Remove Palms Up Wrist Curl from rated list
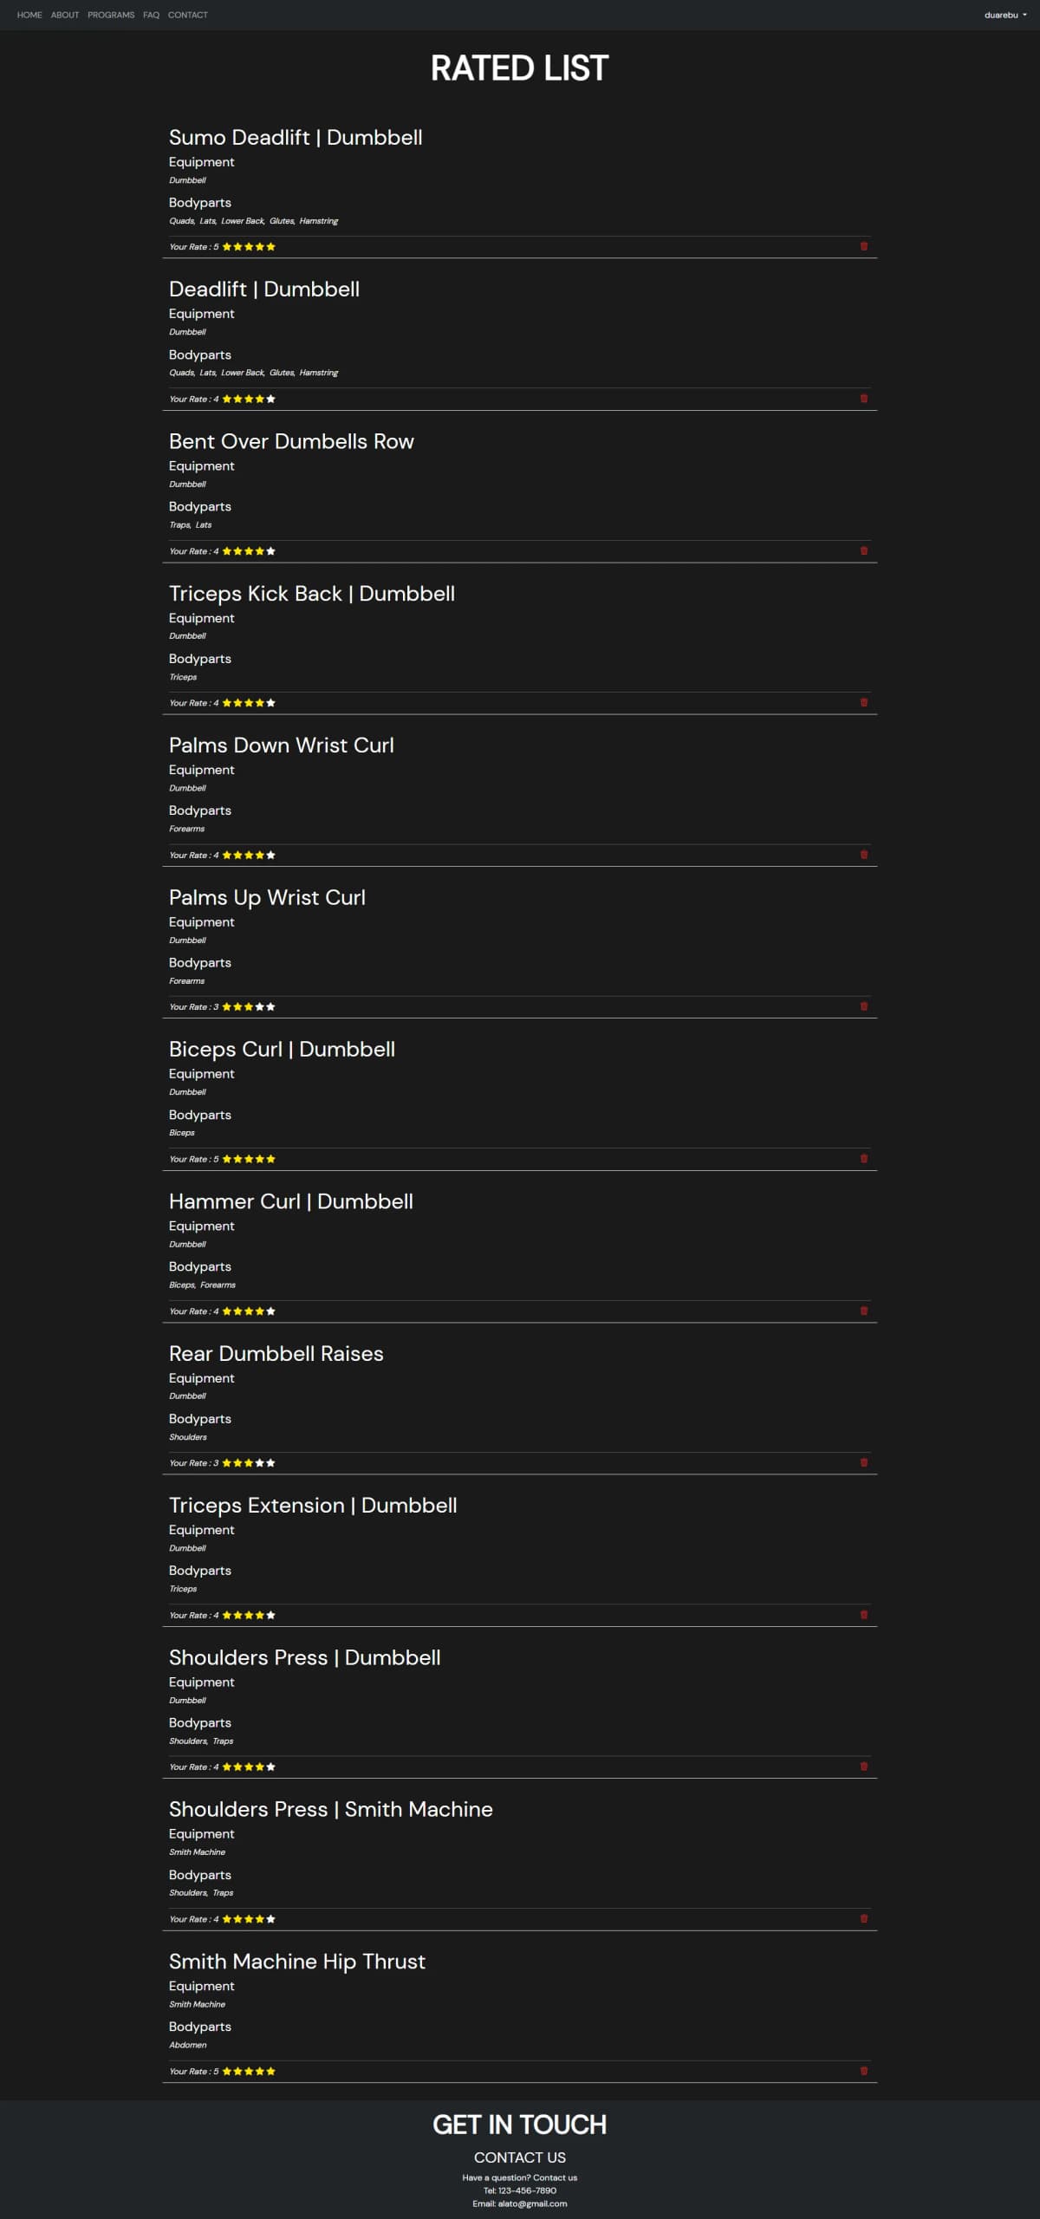 click(863, 1006)
